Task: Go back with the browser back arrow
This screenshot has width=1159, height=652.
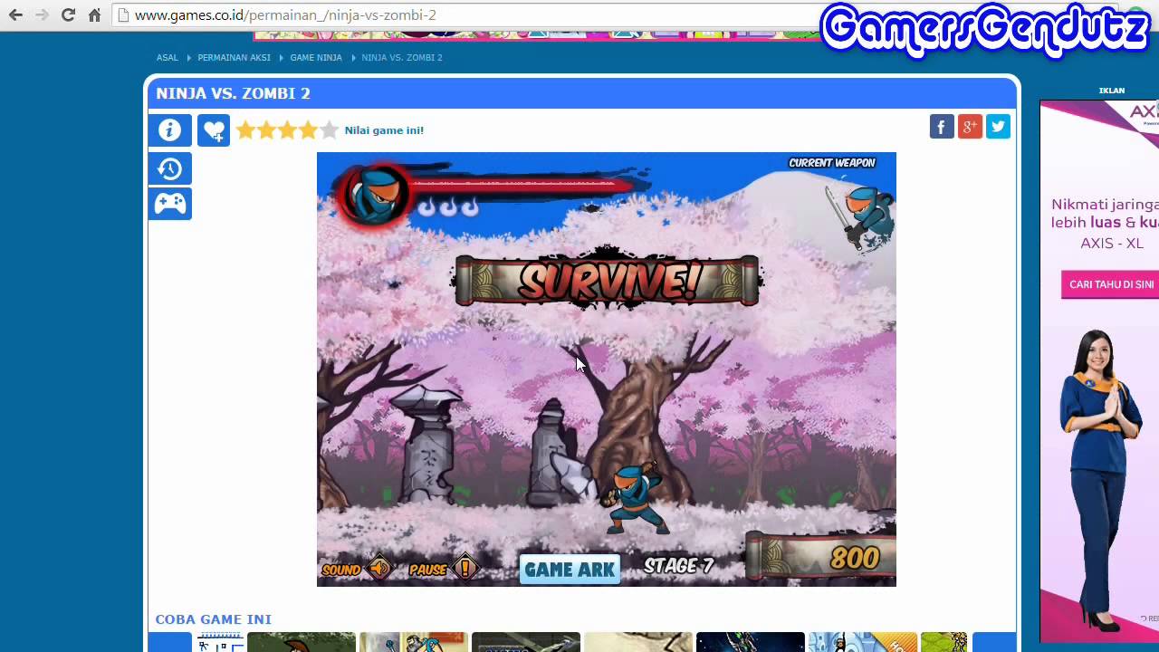Action: click(x=15, y=15)
